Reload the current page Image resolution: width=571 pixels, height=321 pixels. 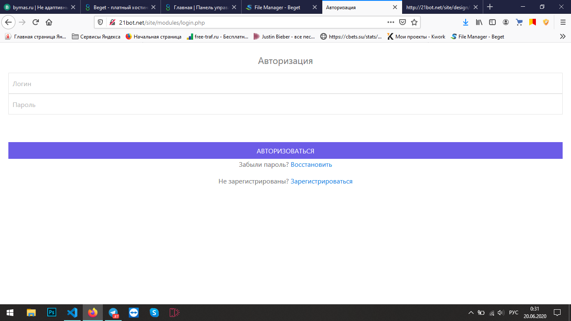pyautogui.click(x=36, y=23)
